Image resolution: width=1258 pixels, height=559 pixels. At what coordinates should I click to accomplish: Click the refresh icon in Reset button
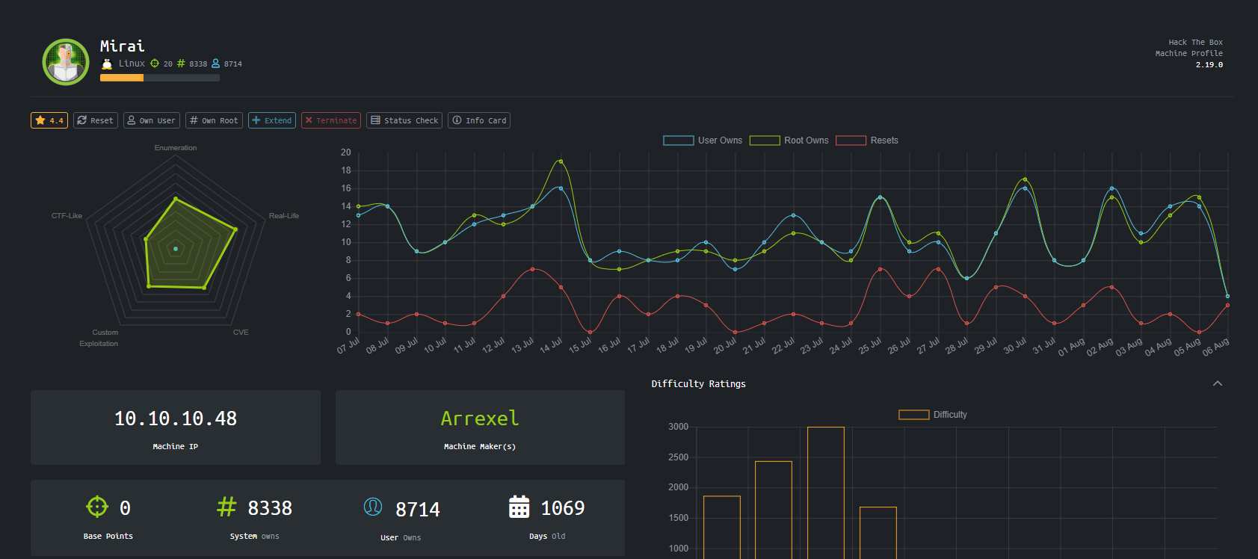pyautogui.click(x=82, y=120)
